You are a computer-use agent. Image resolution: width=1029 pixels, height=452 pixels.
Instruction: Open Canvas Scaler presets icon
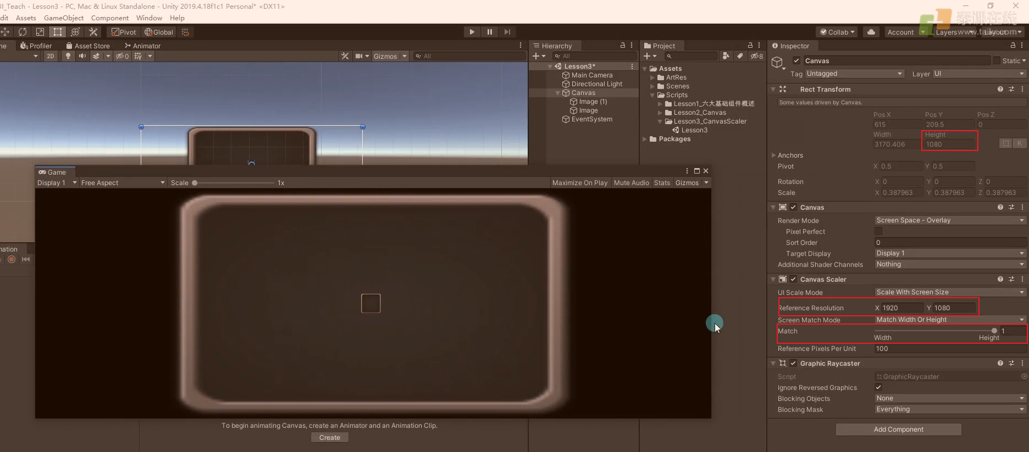(x=1011, y=279)
